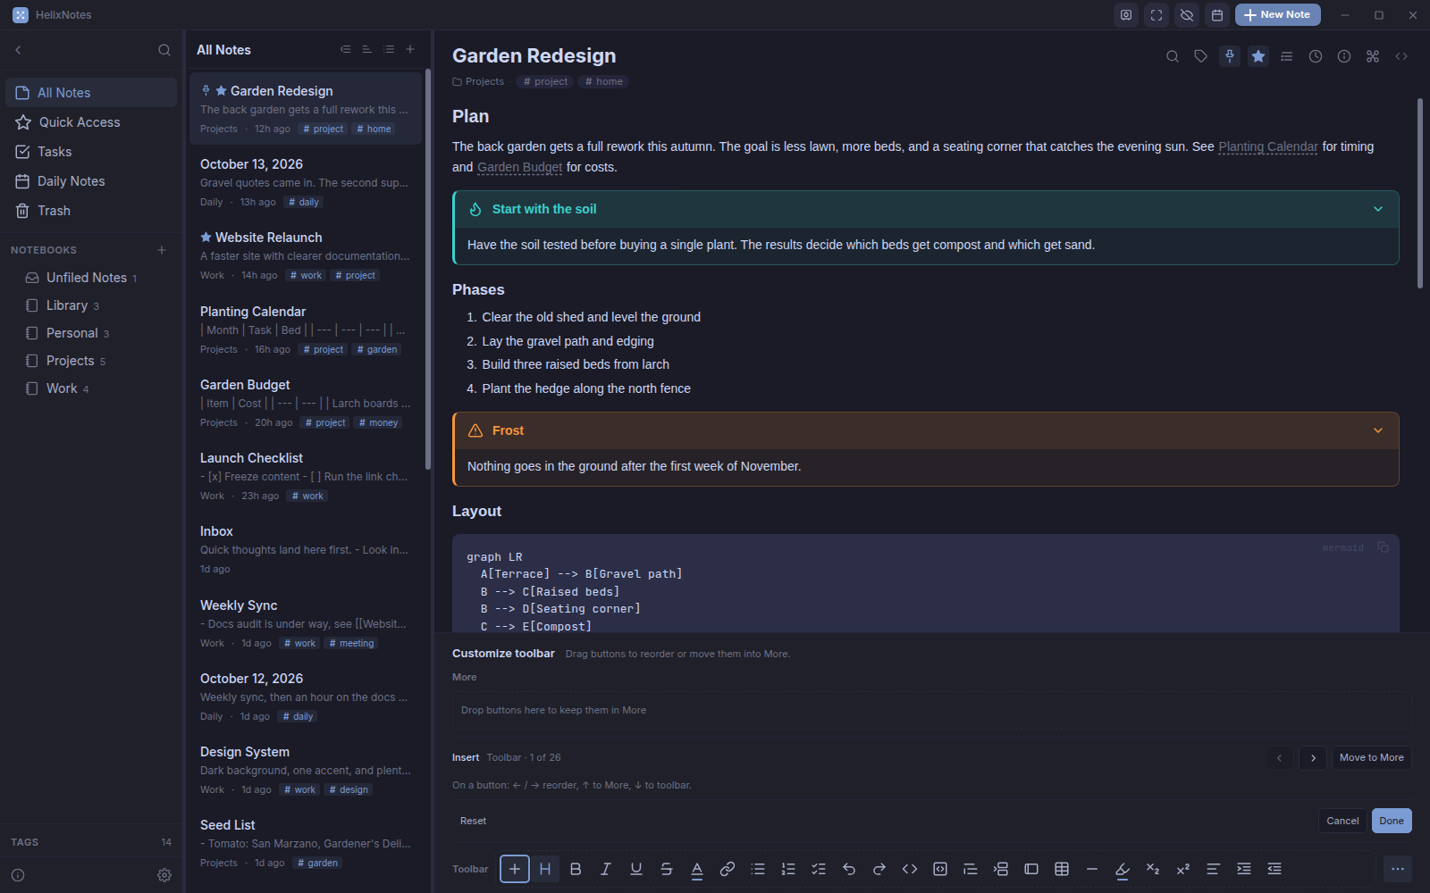Show the note outline list

point(1287,56)
